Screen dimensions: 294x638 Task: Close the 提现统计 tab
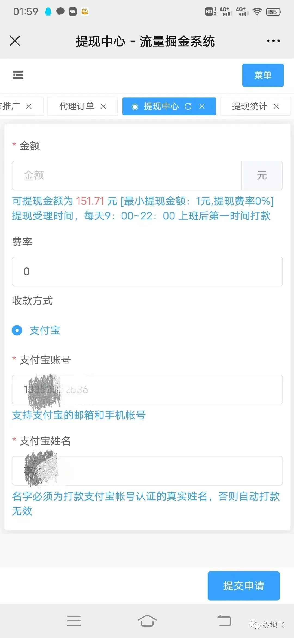(276, 106)
